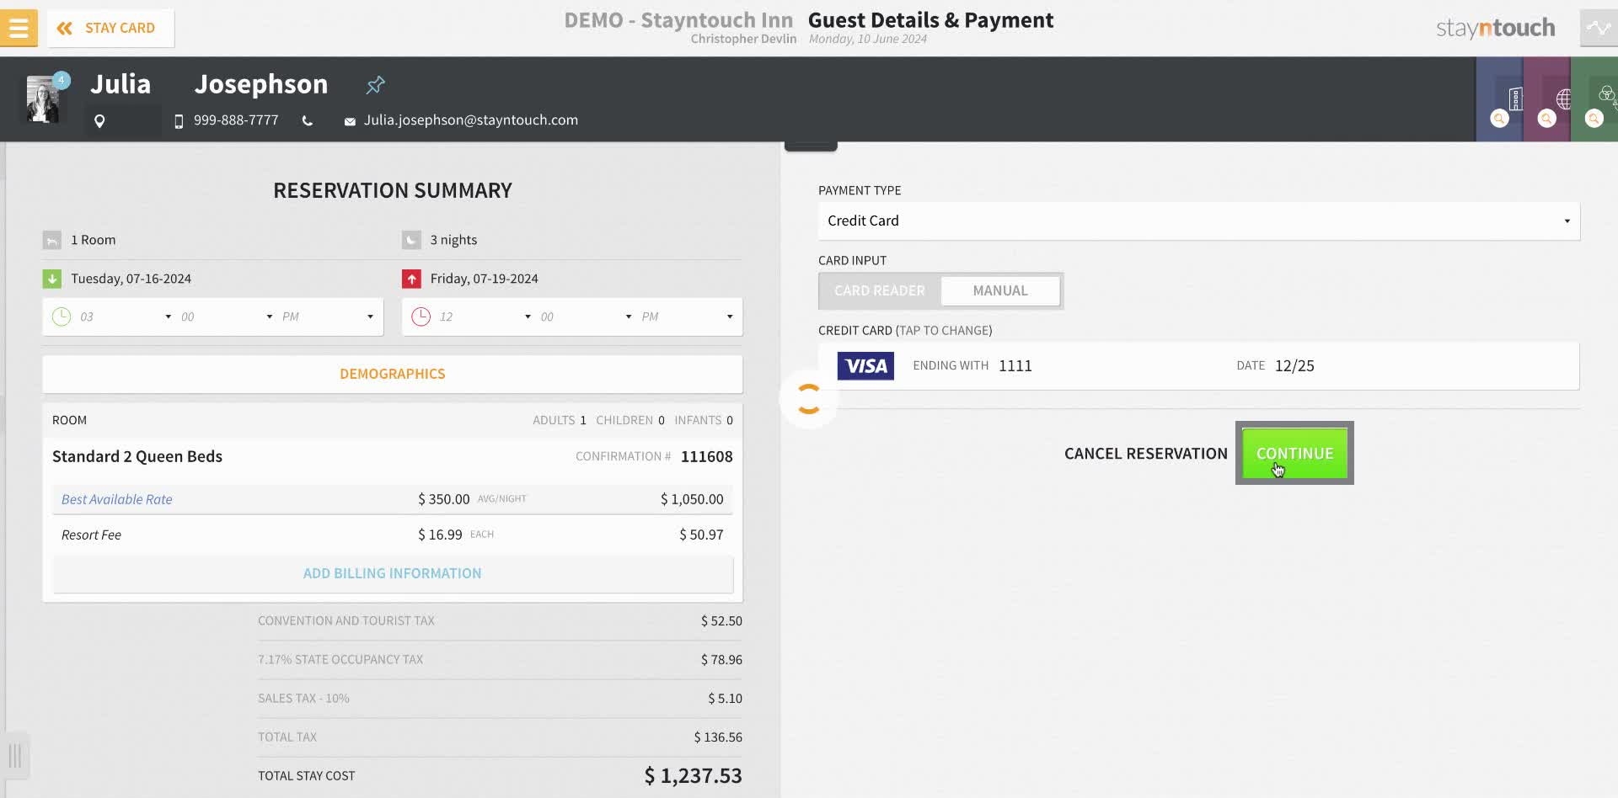Switch card input to Manual

click(1000, 290)
